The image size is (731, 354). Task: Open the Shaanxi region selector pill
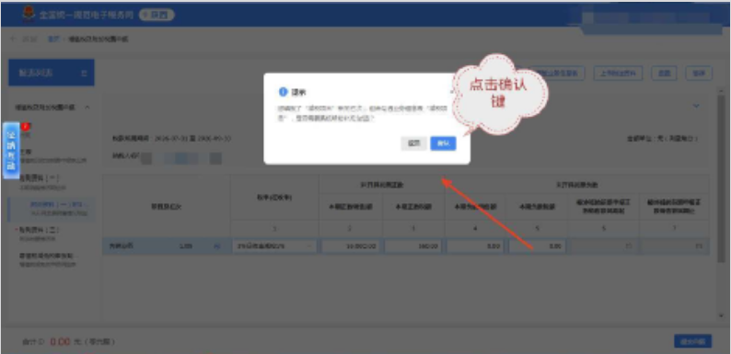pos(157,15)
